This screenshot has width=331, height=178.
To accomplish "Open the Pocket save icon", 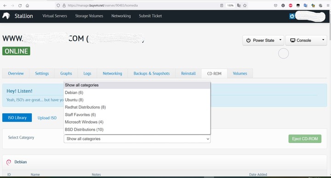I will tap(275, 6).
